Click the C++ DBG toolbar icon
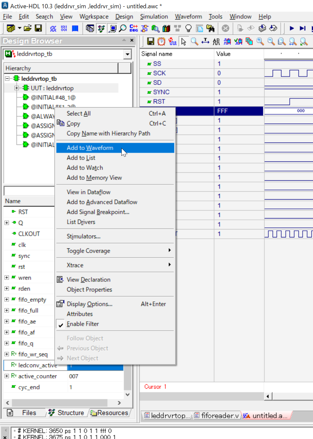The height and width of the screenshot is (439, 313). (x=134, y=28)
